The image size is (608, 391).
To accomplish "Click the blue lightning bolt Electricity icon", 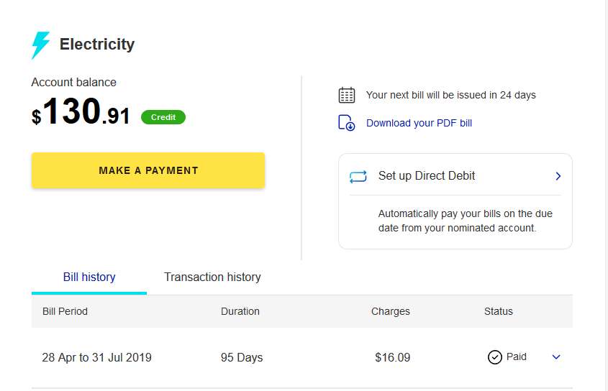I will (41, 45).
